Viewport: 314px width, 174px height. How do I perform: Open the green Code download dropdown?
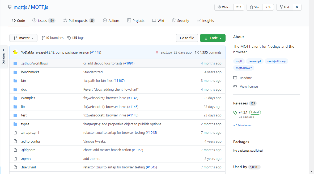point(213,38)
